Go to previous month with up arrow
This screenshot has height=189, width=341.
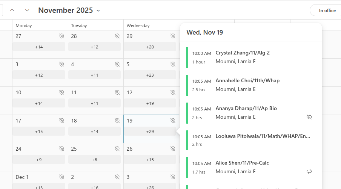pos(12,10)
